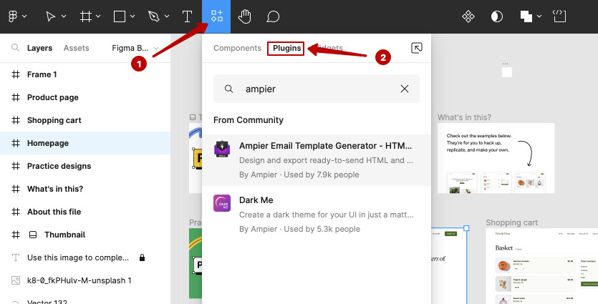Switch to the Assets tab
Viewport: 598px width, 304px height.
tap(77, 48)
